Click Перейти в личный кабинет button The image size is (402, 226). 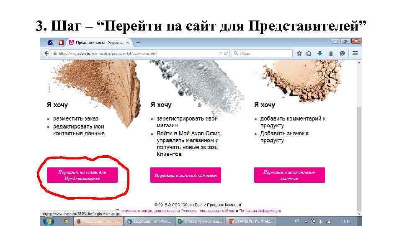coord(186,175)
